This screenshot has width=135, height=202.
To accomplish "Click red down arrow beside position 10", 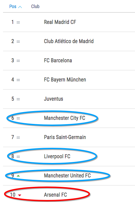I will (20, 195).
